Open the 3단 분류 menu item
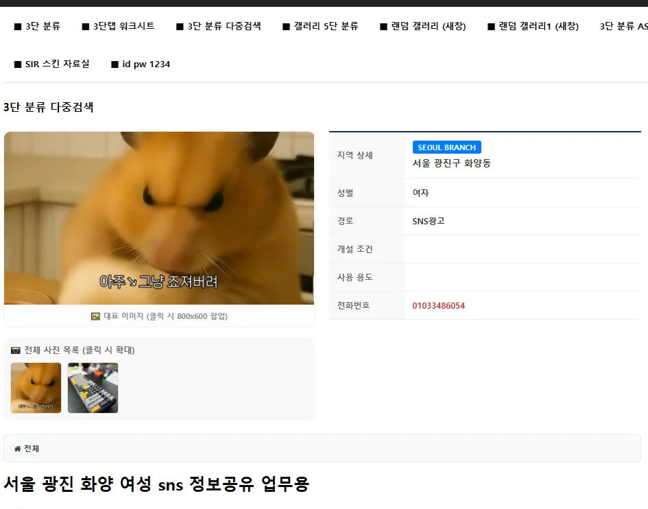The width and height of the screenshot is (648, 509). (37, 27)
